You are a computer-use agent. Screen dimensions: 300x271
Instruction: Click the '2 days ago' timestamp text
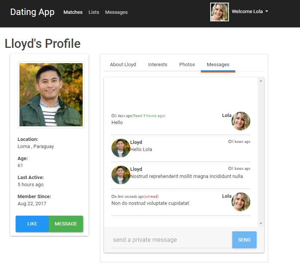tap(123, 116)
